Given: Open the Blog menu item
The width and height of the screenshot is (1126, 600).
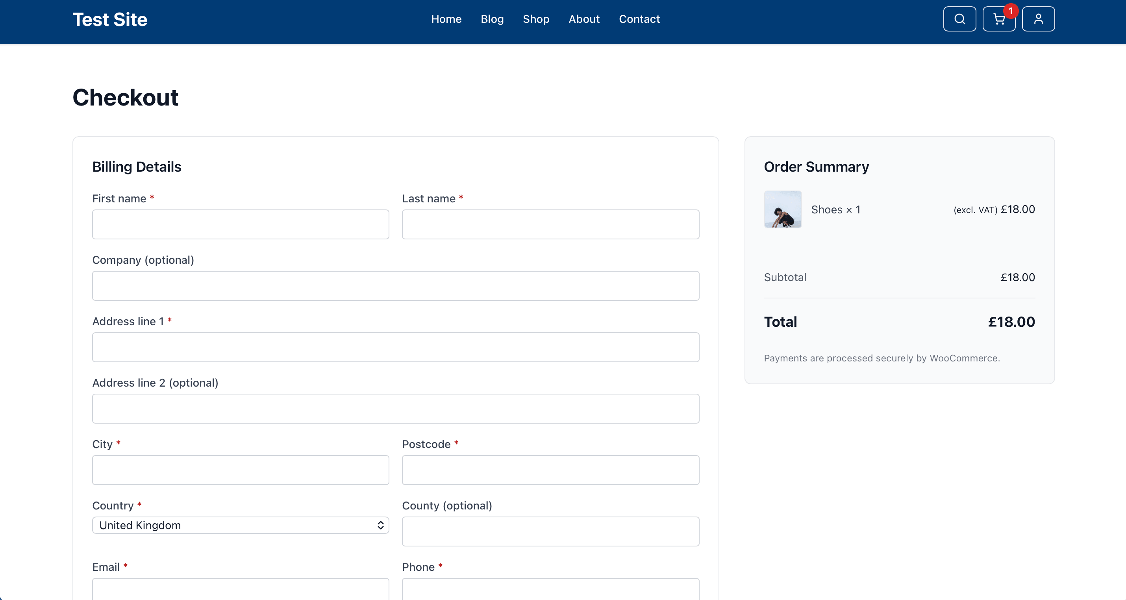Looking at the screenshot, I should click(492, 19).
